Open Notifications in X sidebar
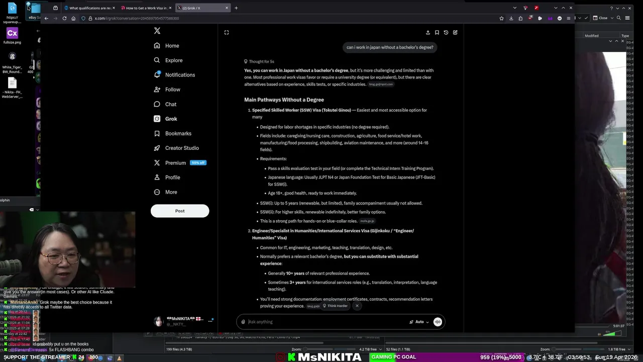The height and width of the screenshot is (362, 643). 175,75
